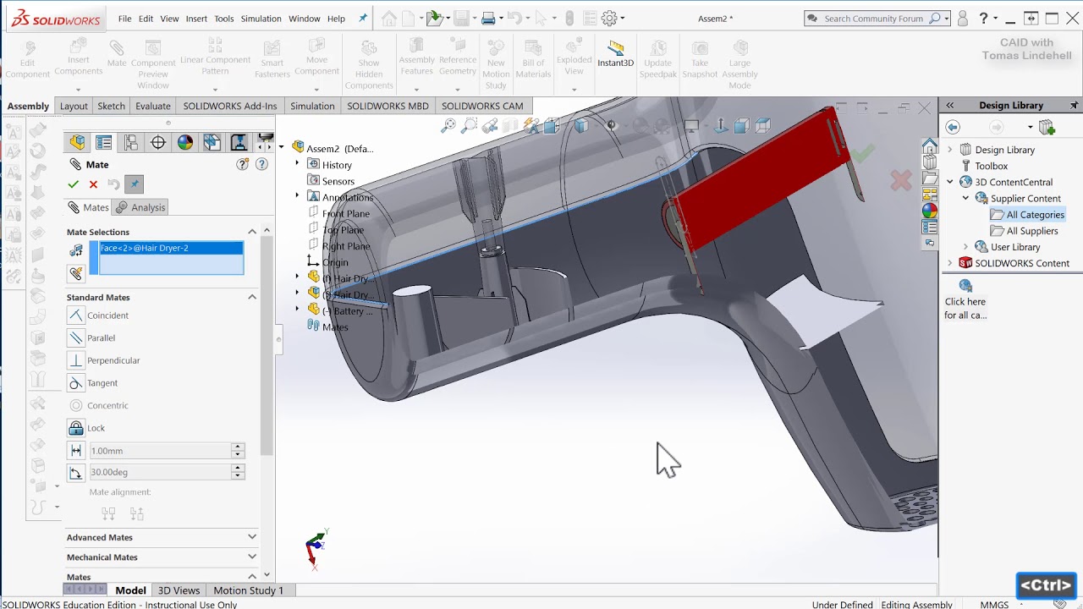Expand the History node in the tree
Viewport: 1083px width, 609px height.
pyautogui.click(x=297, y=165)
